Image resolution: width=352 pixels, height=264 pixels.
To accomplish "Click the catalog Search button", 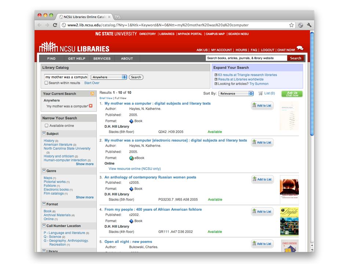I will [136, 77].
